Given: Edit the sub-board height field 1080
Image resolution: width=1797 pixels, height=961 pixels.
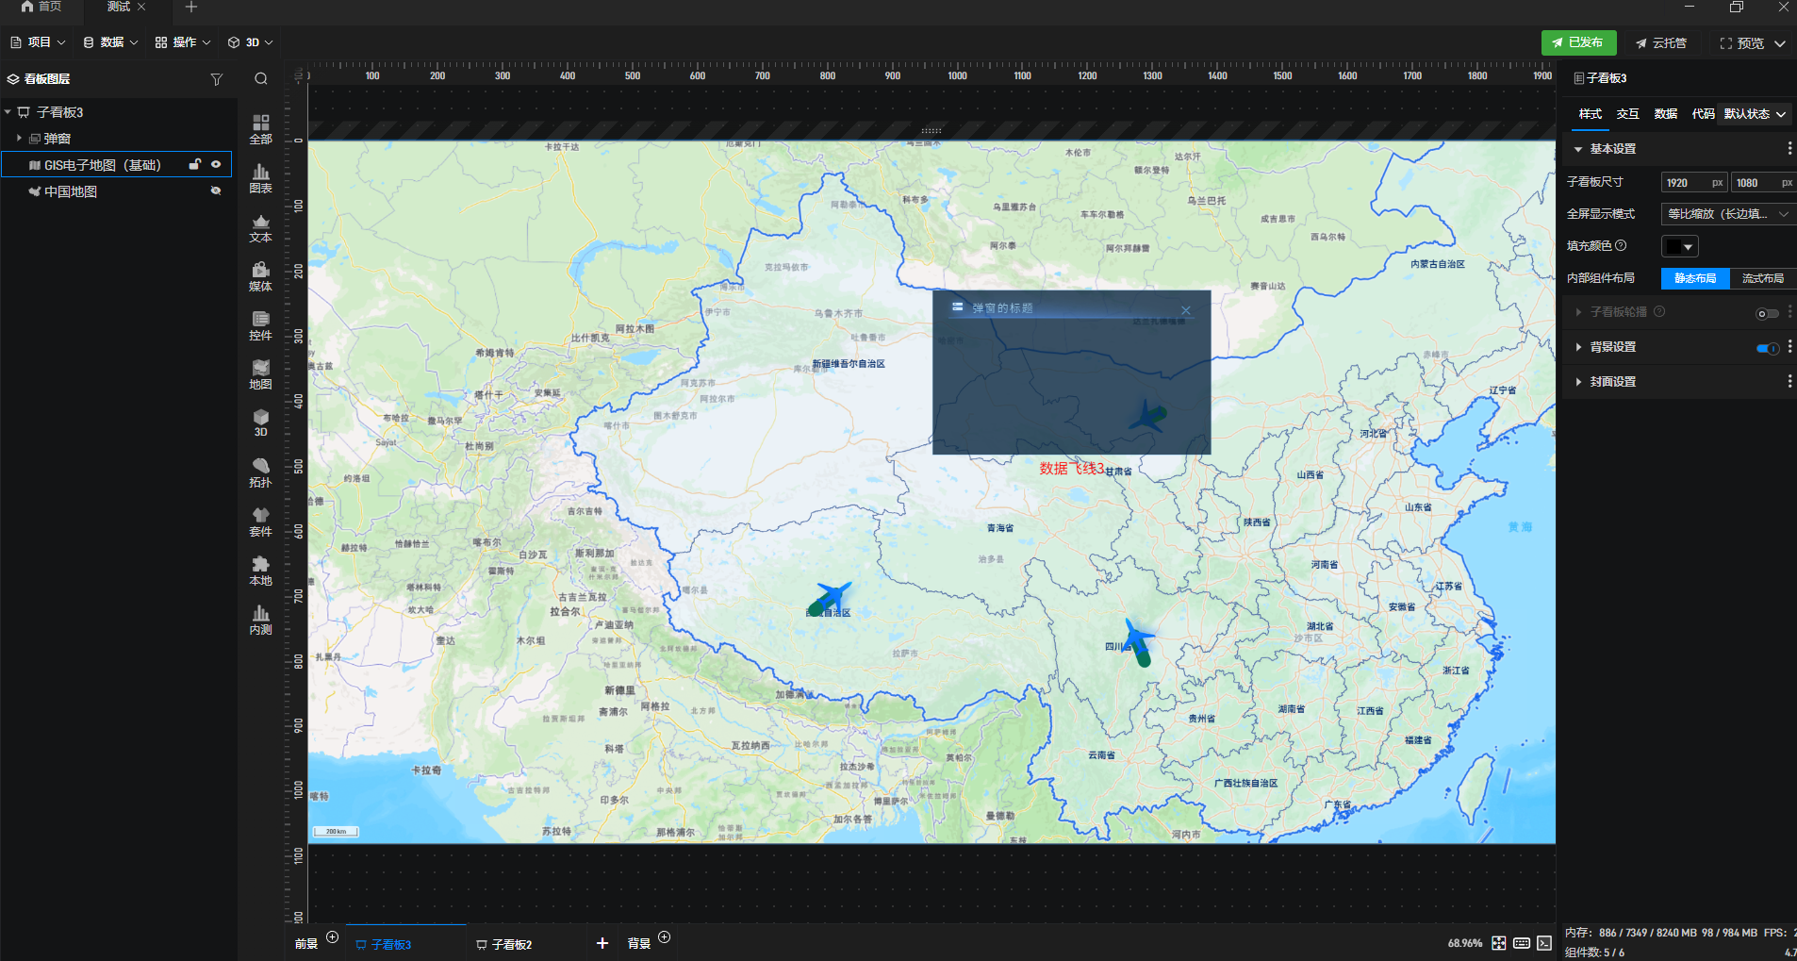Looking at the screenshot, I should pyautogui.click(x=1763, y=183).
